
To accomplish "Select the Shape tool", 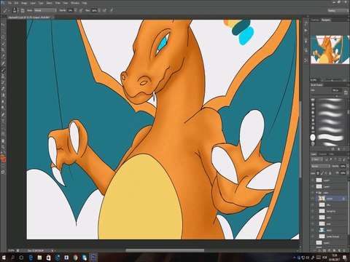I will pyautogui.click(x=3, y=134).
